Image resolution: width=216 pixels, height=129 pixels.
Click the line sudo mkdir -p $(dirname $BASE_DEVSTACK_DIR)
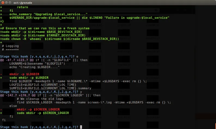(41, 32)
